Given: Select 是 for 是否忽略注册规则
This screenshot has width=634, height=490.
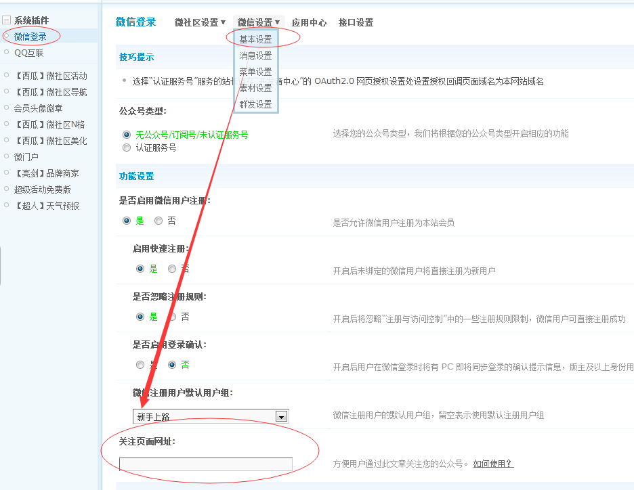Looking at the screenshot, I should pos(140,317).
